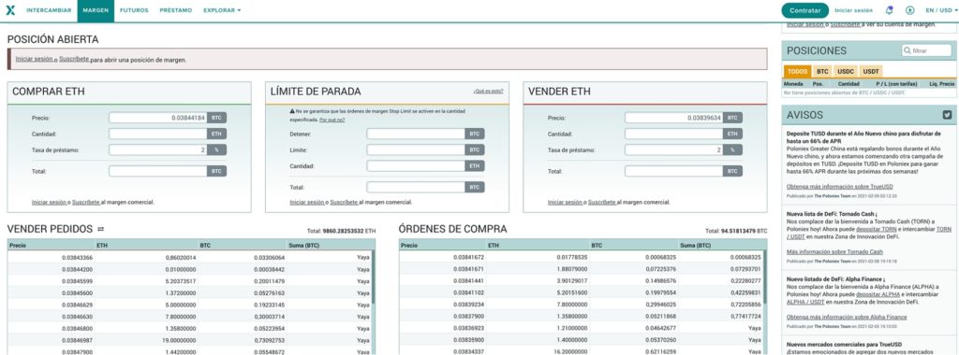Focus the Detener field in Límite de Parada

(416, 134)
